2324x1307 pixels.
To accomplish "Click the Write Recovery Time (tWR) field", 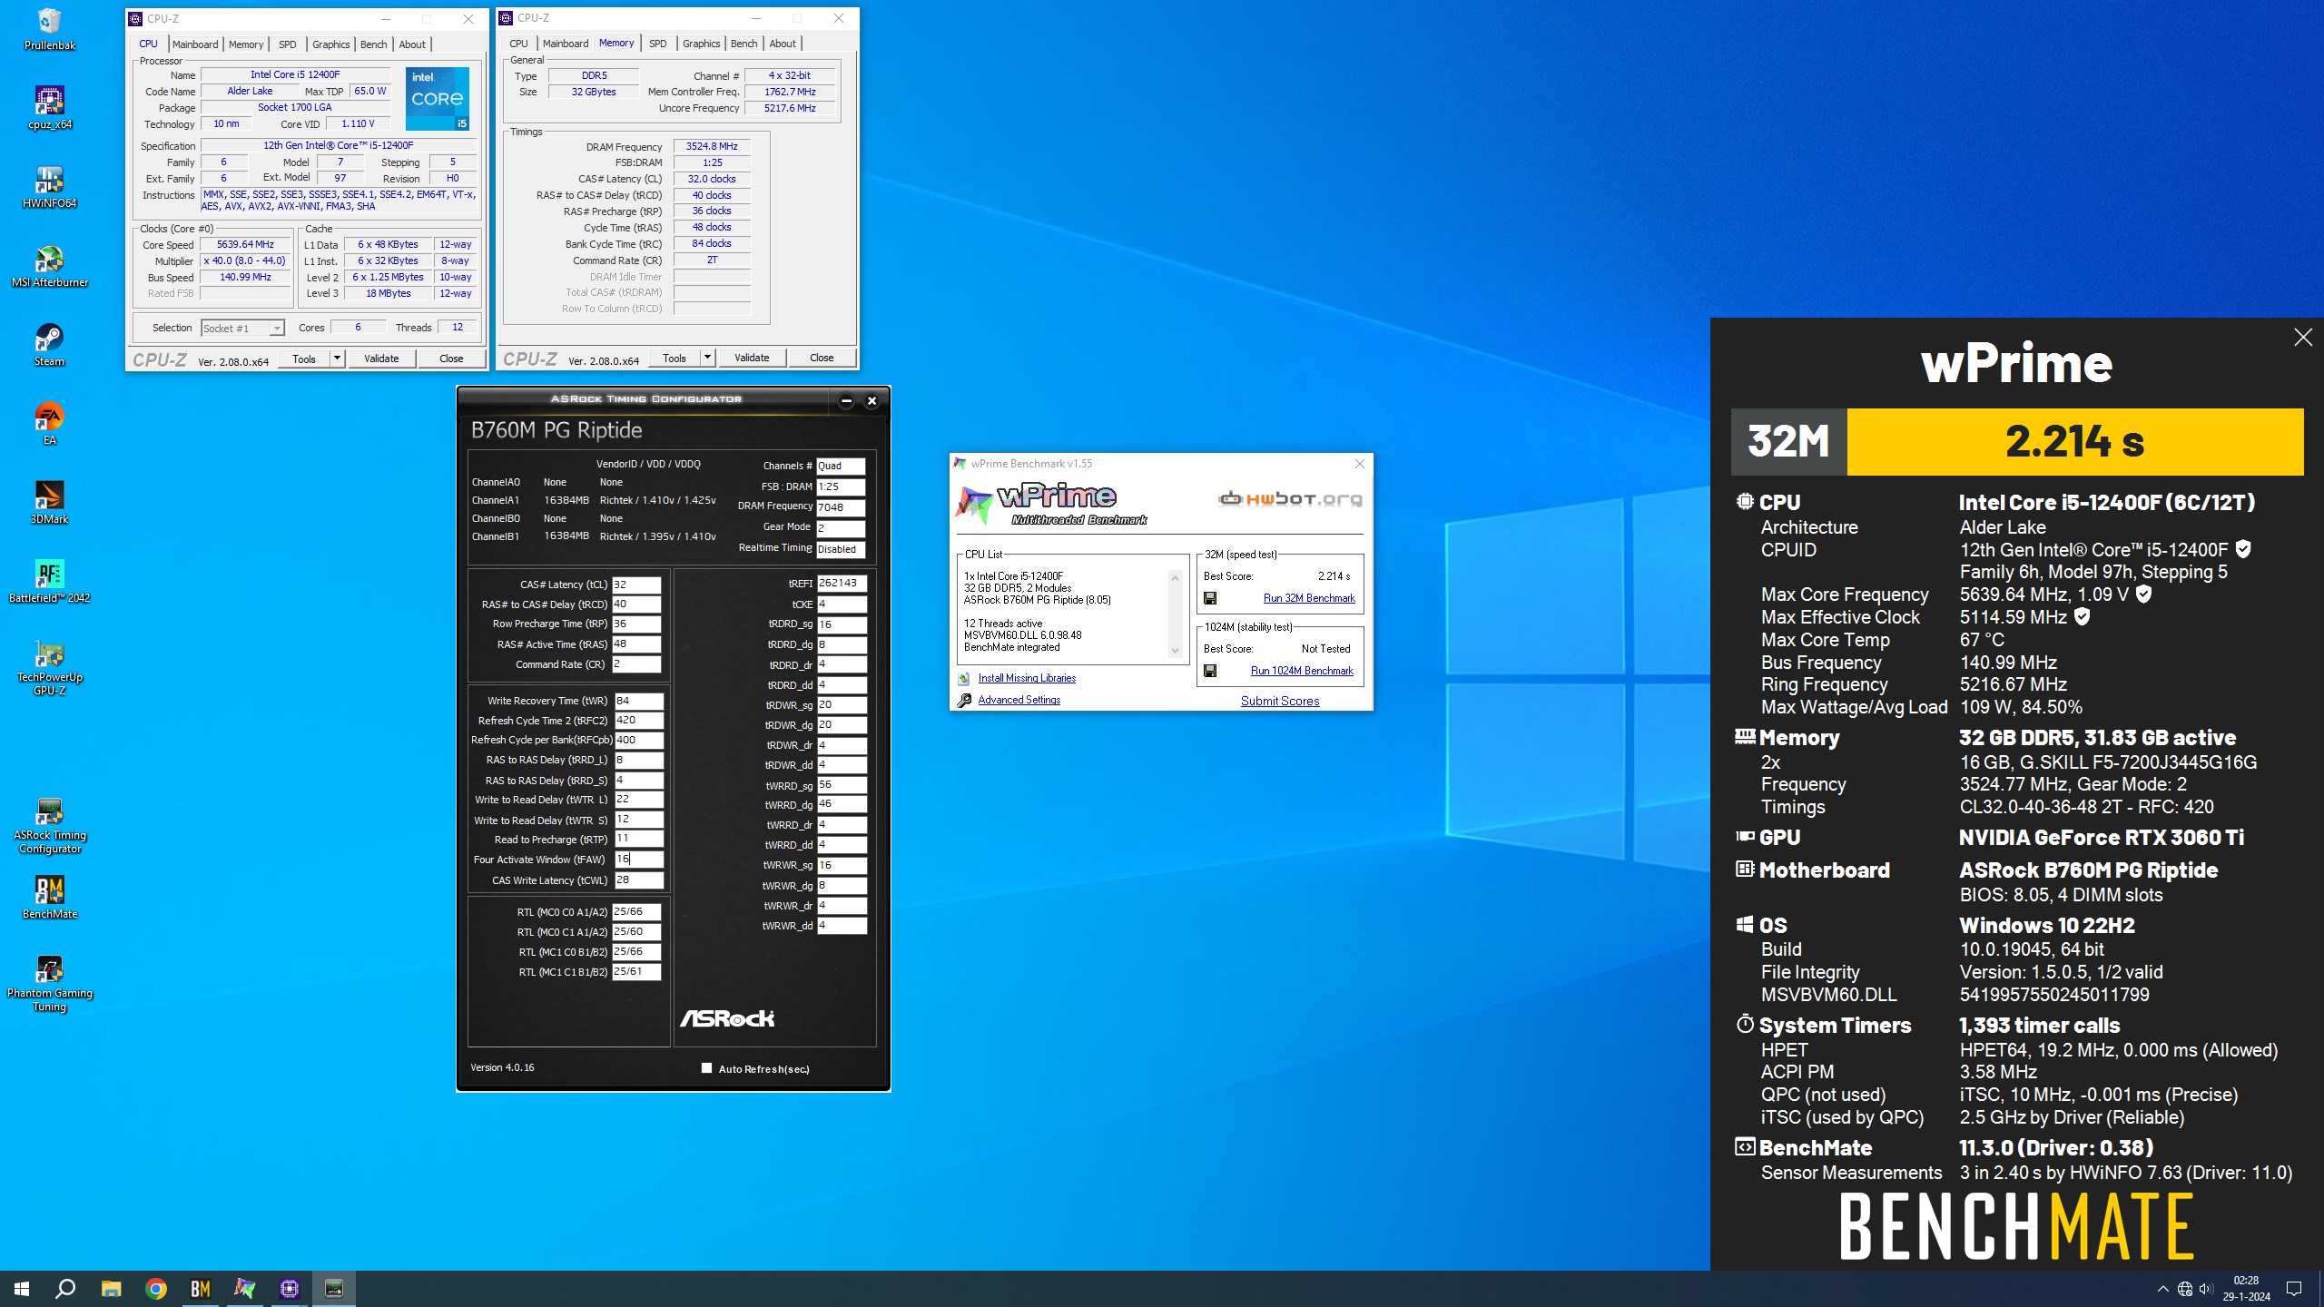I will click(639, 701).
